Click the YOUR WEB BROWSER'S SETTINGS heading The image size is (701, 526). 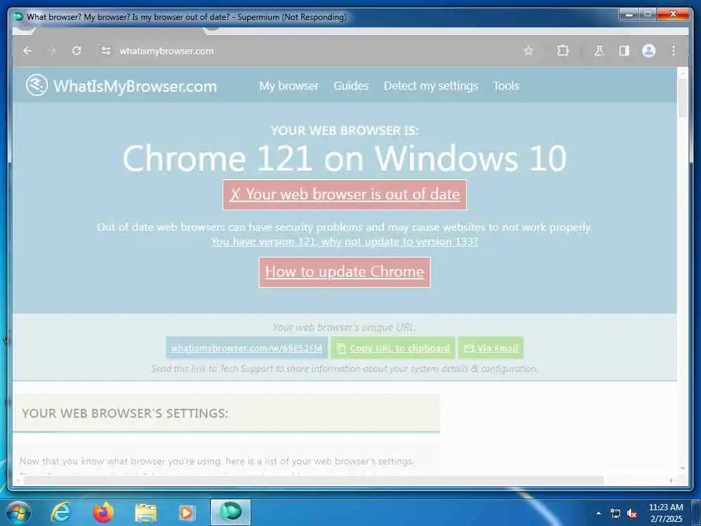[125, 413]
